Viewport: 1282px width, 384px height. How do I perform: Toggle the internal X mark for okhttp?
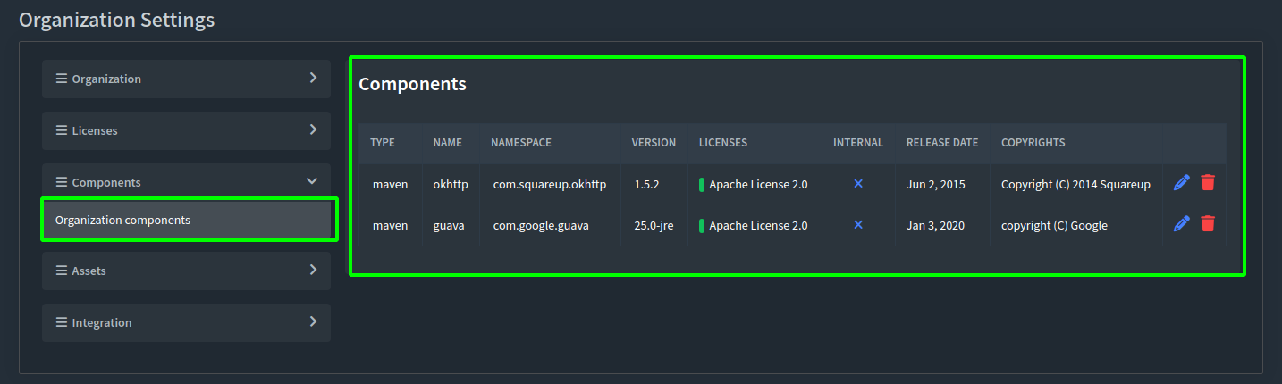click(857, 184)
